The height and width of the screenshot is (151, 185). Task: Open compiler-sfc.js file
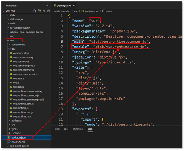pos(21,53)
